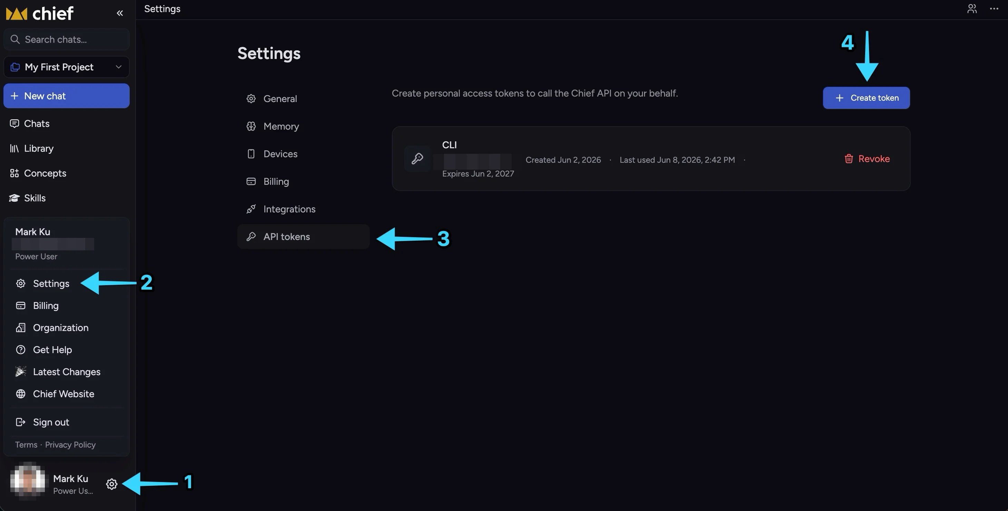Screen dimensions: 1008x511
Task: Click the gear icon next to Mark Ku
Action: pos(111,484)
